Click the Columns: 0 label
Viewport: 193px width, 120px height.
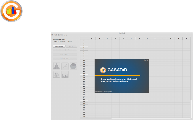coord(63,41)
